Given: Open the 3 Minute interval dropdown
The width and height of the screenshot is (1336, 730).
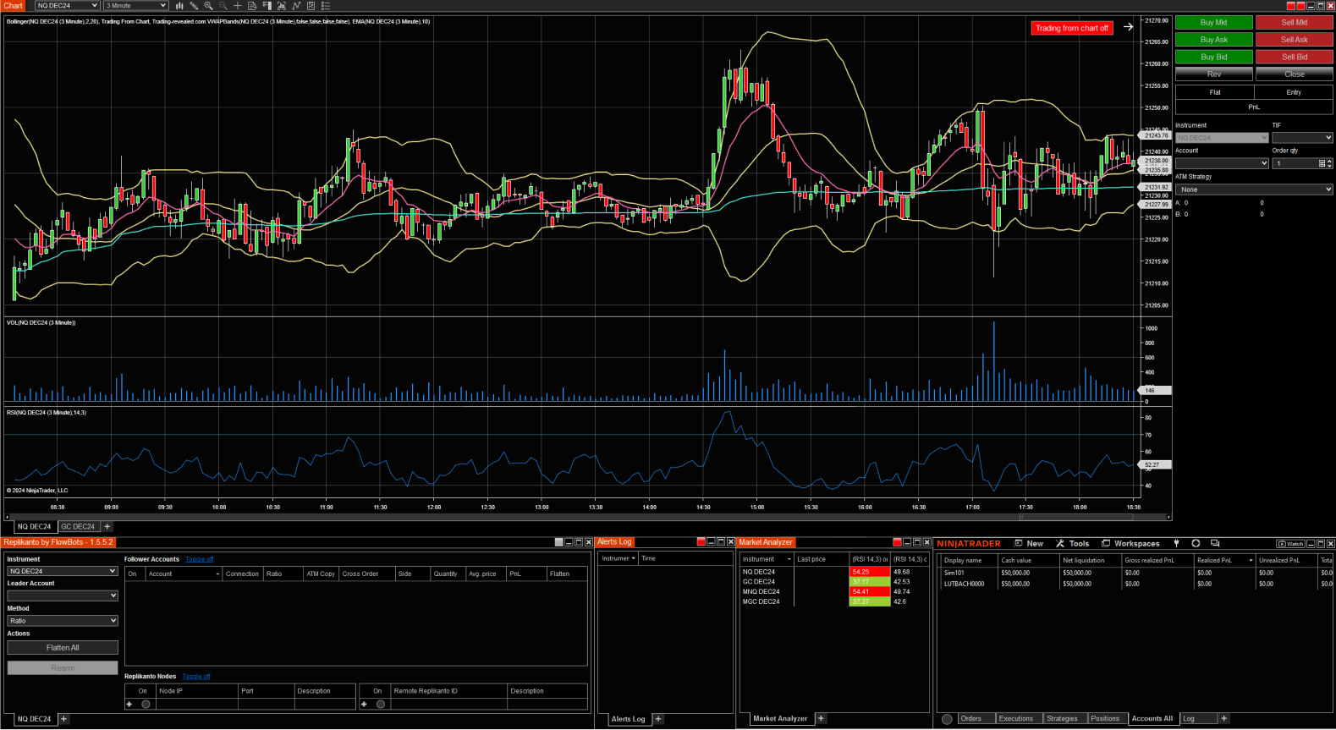Looking at the screenshot, I should click(136, 6).
